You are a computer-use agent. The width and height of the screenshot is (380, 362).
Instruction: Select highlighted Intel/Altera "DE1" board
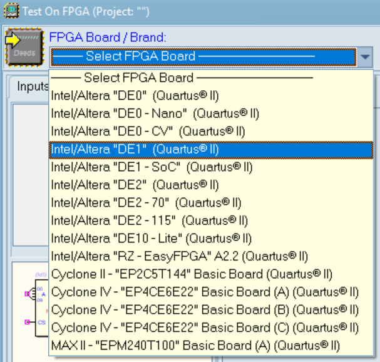(211, 149)
